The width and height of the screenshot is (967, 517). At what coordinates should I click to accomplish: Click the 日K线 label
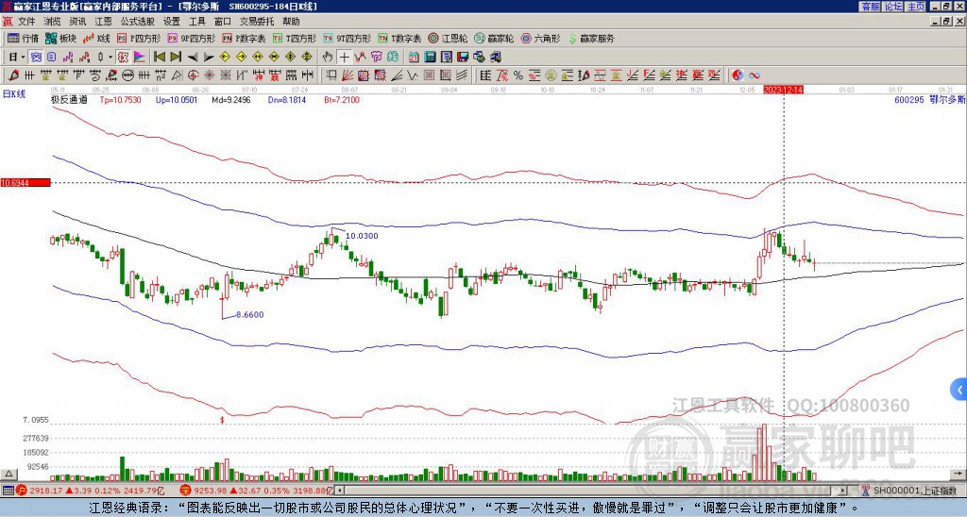click(x=14, y=94)
